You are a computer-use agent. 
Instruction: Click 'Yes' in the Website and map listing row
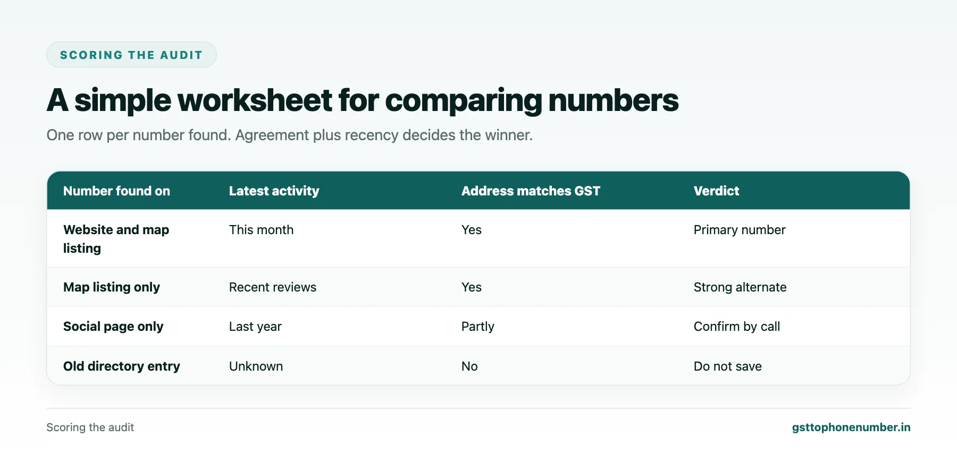(472, 230)
